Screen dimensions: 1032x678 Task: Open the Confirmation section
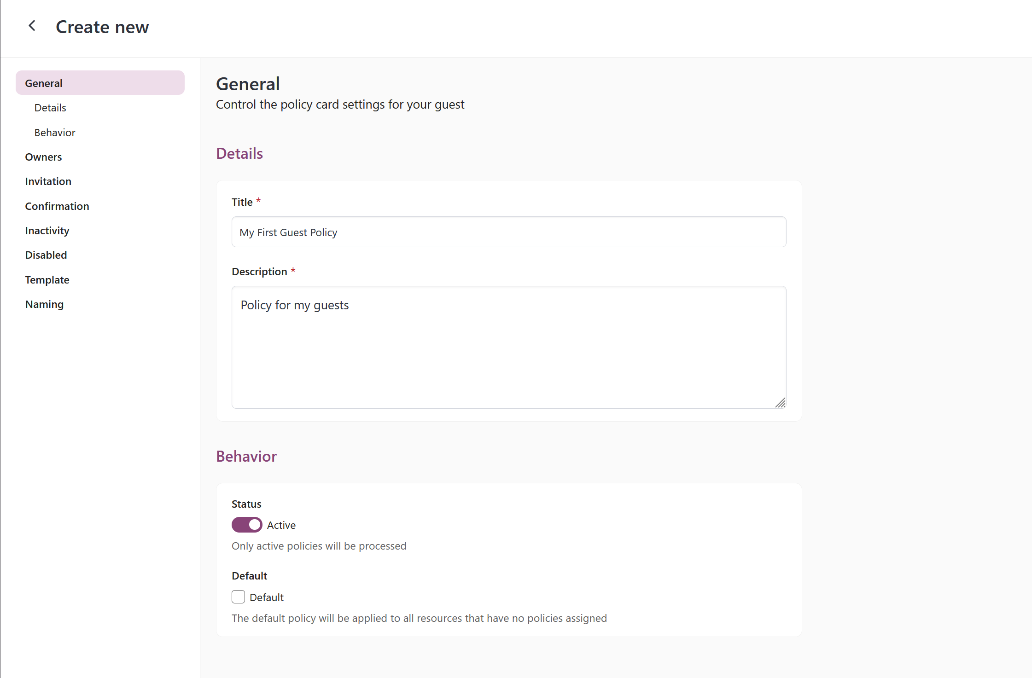tap(57, 206)
